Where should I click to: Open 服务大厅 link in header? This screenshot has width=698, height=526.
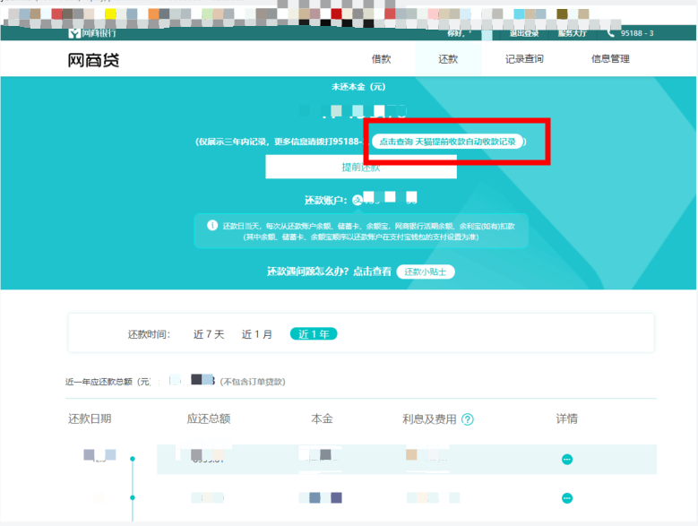click(572, 33)
